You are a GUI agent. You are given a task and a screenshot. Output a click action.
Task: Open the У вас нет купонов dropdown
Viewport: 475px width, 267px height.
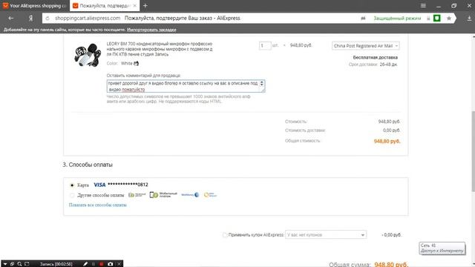[x=326, y=234]
